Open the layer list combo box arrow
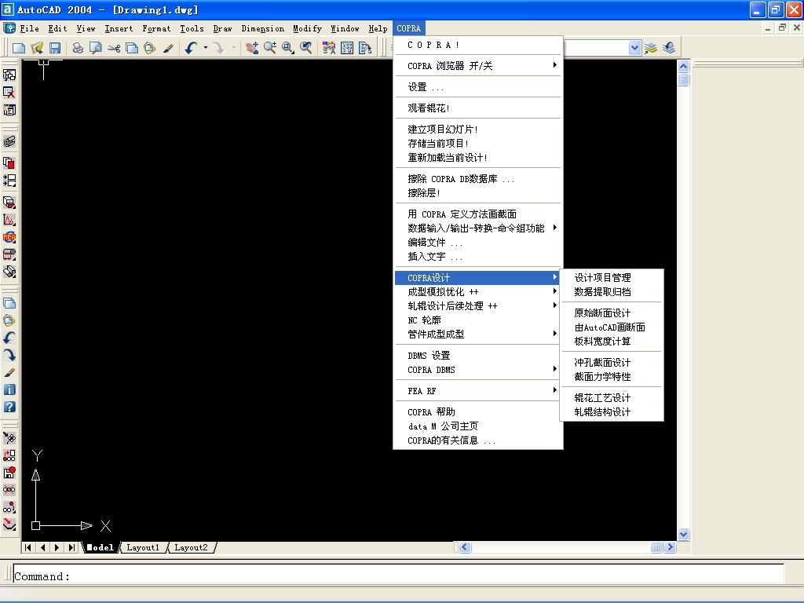804x603 pixels. tap(634, 48)
